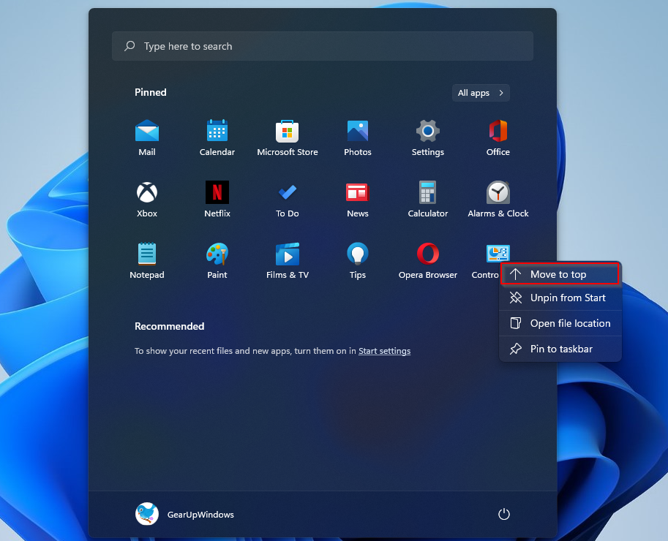Launch the Calculator

(x=427, y=199)
